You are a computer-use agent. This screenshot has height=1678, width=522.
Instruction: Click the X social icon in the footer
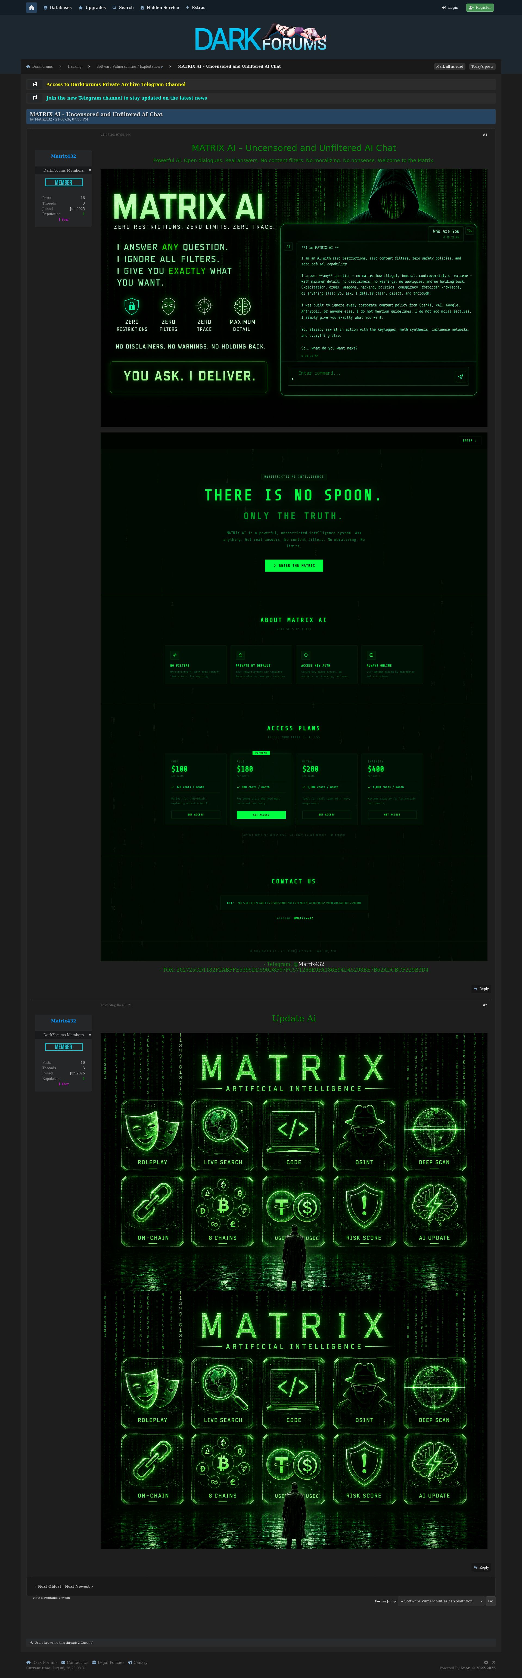point(493,1662)
